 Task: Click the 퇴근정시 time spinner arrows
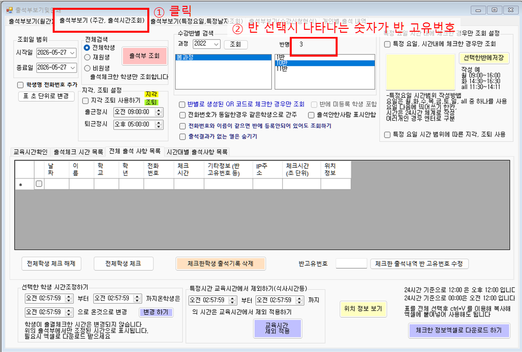[x=159, y=124]
